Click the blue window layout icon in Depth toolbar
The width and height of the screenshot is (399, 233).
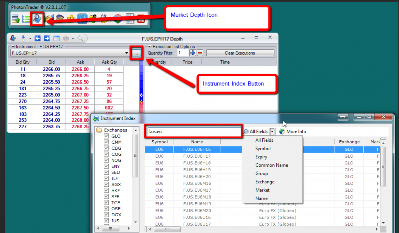(56, 38)
